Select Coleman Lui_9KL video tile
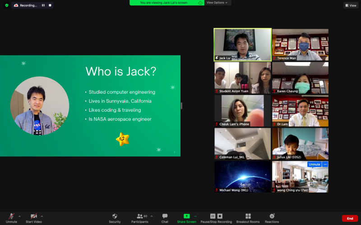This screenshot has width=361, height=225. 243,144
